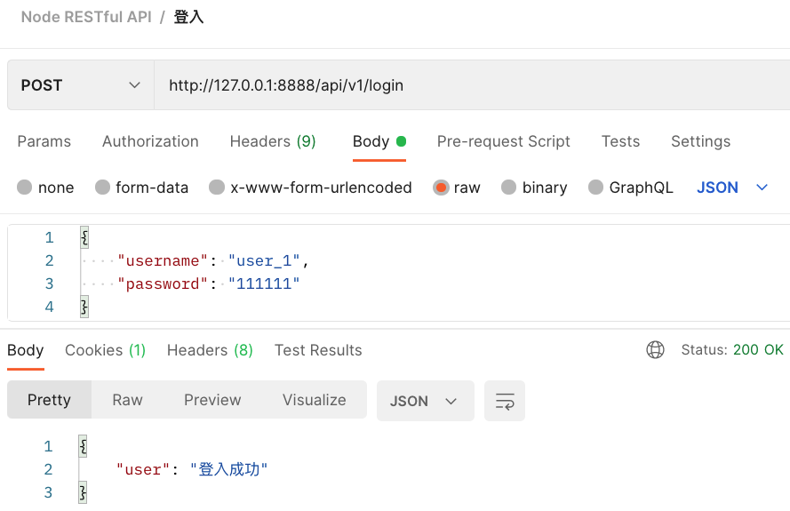Select the raw body radio button
Viewport: 790px width, 511px height.
coord(441,188)
